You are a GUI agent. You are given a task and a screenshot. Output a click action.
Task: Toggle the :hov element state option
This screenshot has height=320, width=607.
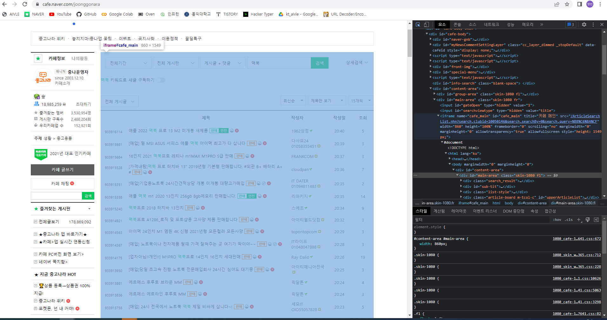[x=557, y=220]
